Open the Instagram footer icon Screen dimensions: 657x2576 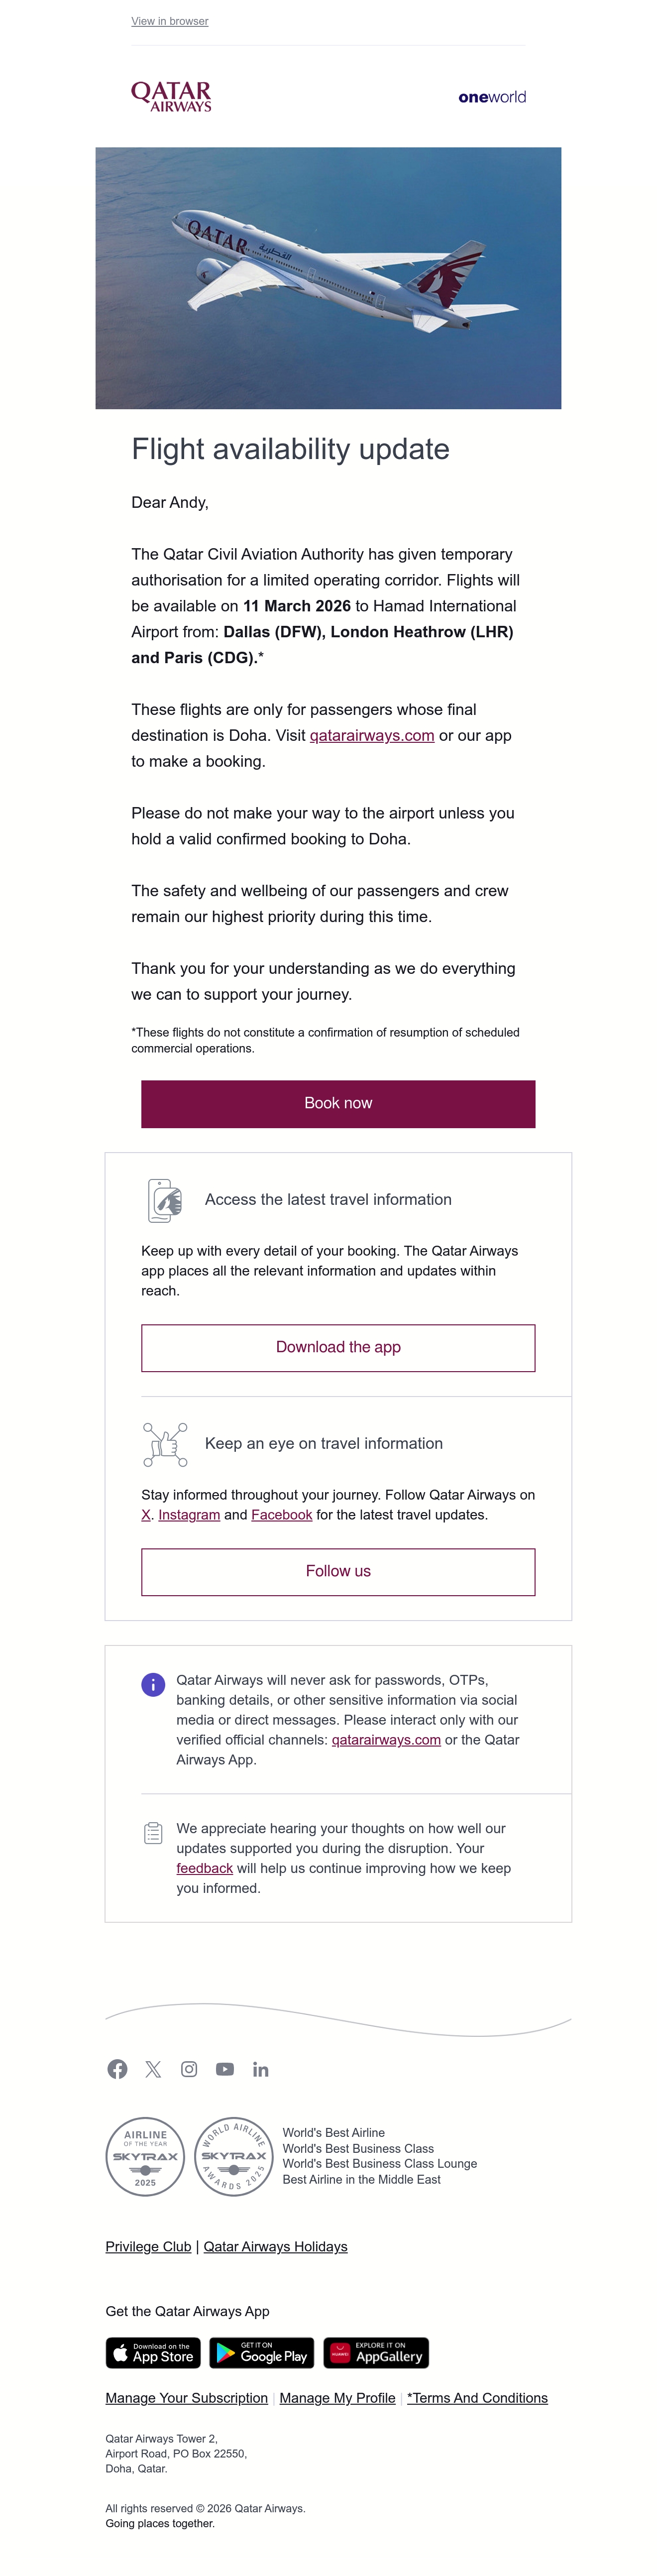[189, 2069]
